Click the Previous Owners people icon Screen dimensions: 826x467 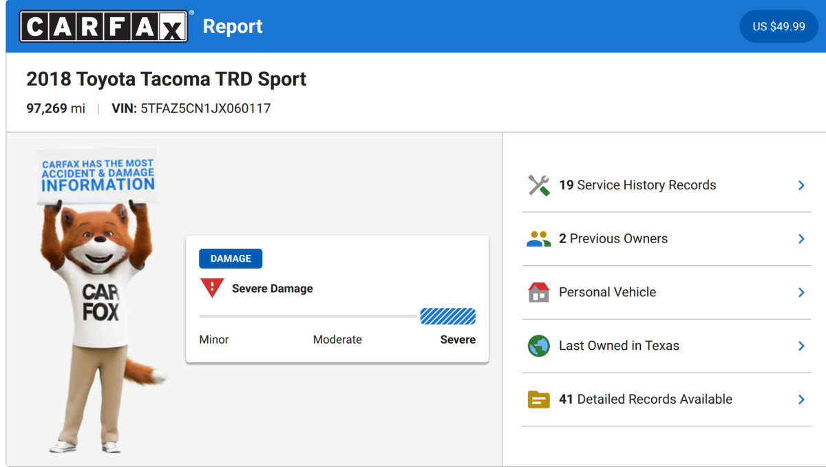tap(539, 239)
